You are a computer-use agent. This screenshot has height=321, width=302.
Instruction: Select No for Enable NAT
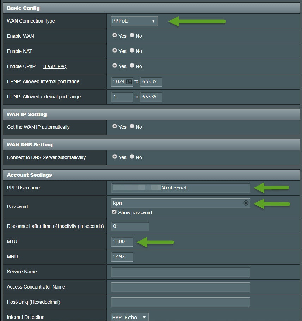click(x=132, y=51)
